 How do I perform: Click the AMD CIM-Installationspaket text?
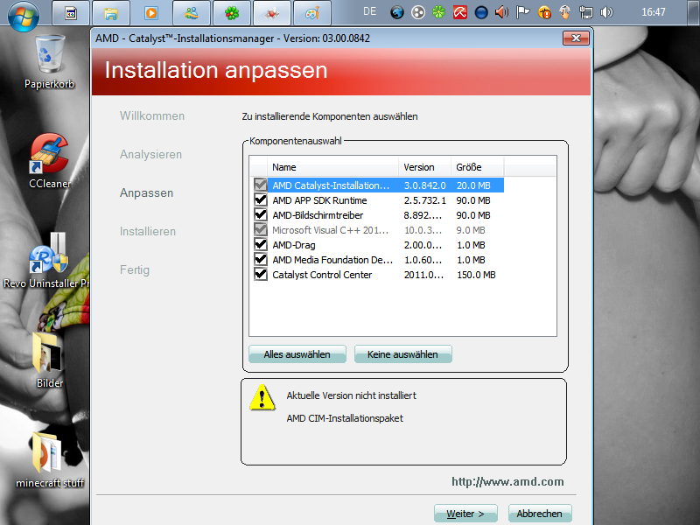pyautogui.click(x=345, y=418)
